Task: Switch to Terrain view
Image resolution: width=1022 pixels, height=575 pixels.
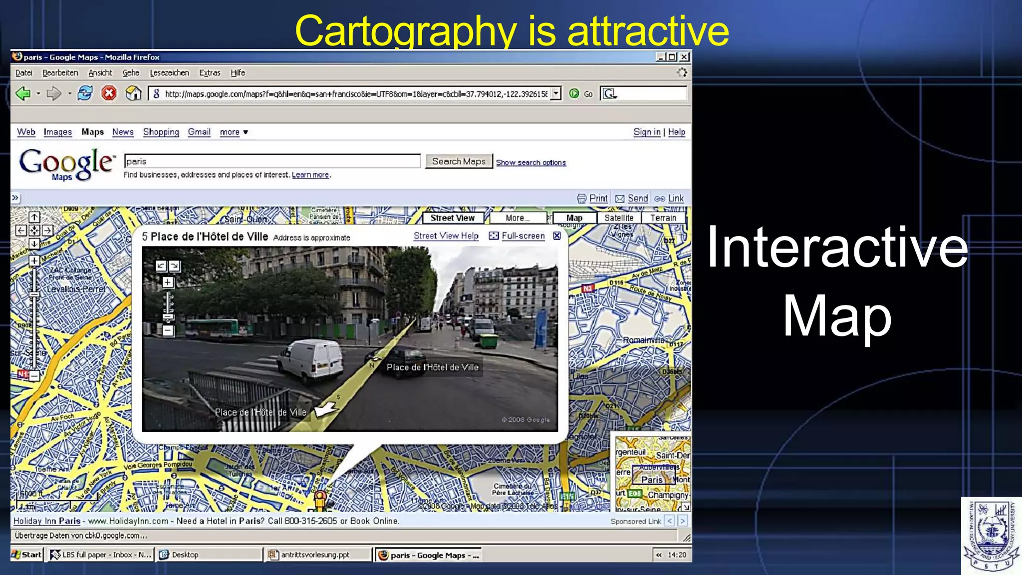Action: point(663,218)
